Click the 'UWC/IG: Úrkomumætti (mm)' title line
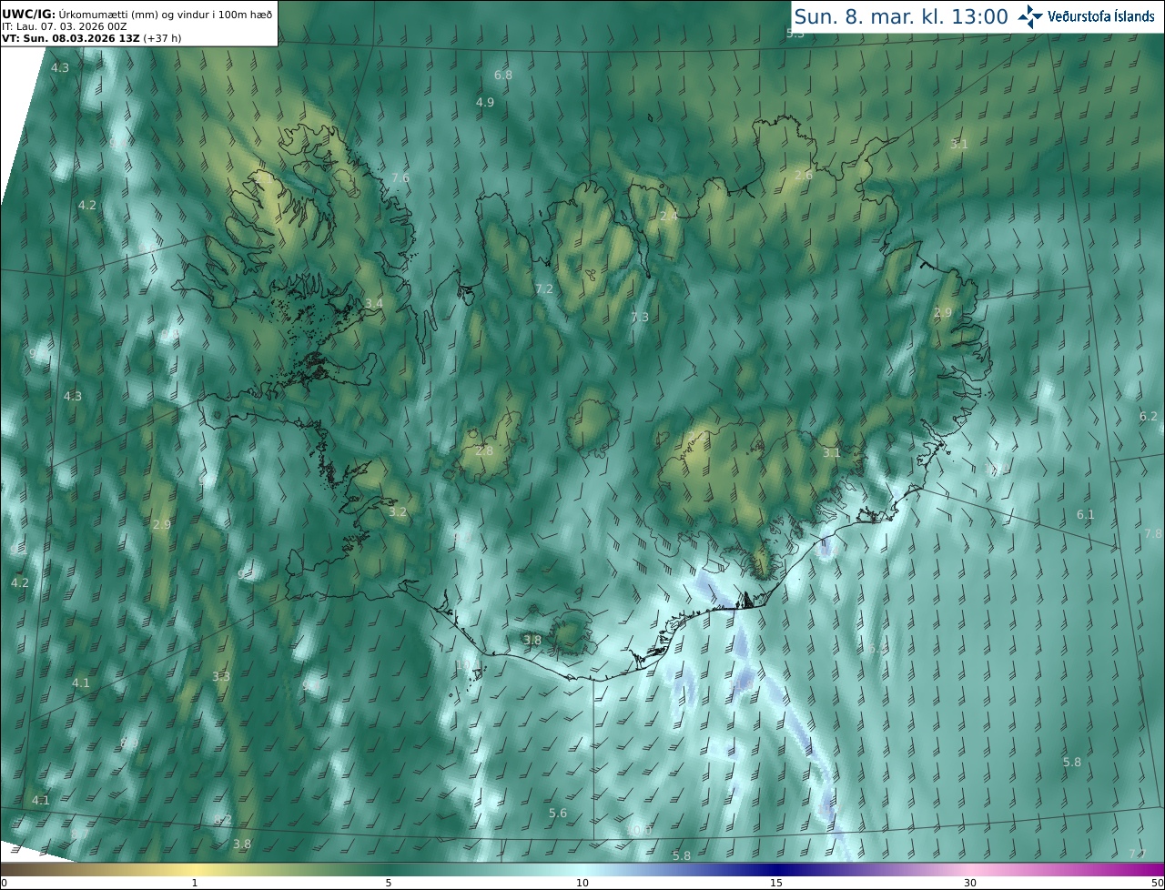The width and height of the screenshot is (1165, 890). (x=137, y=14)
